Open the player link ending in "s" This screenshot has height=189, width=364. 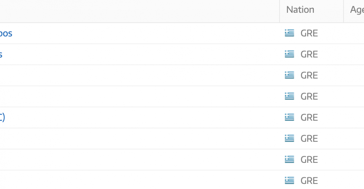pyautogui.click(x=1, y=55)
